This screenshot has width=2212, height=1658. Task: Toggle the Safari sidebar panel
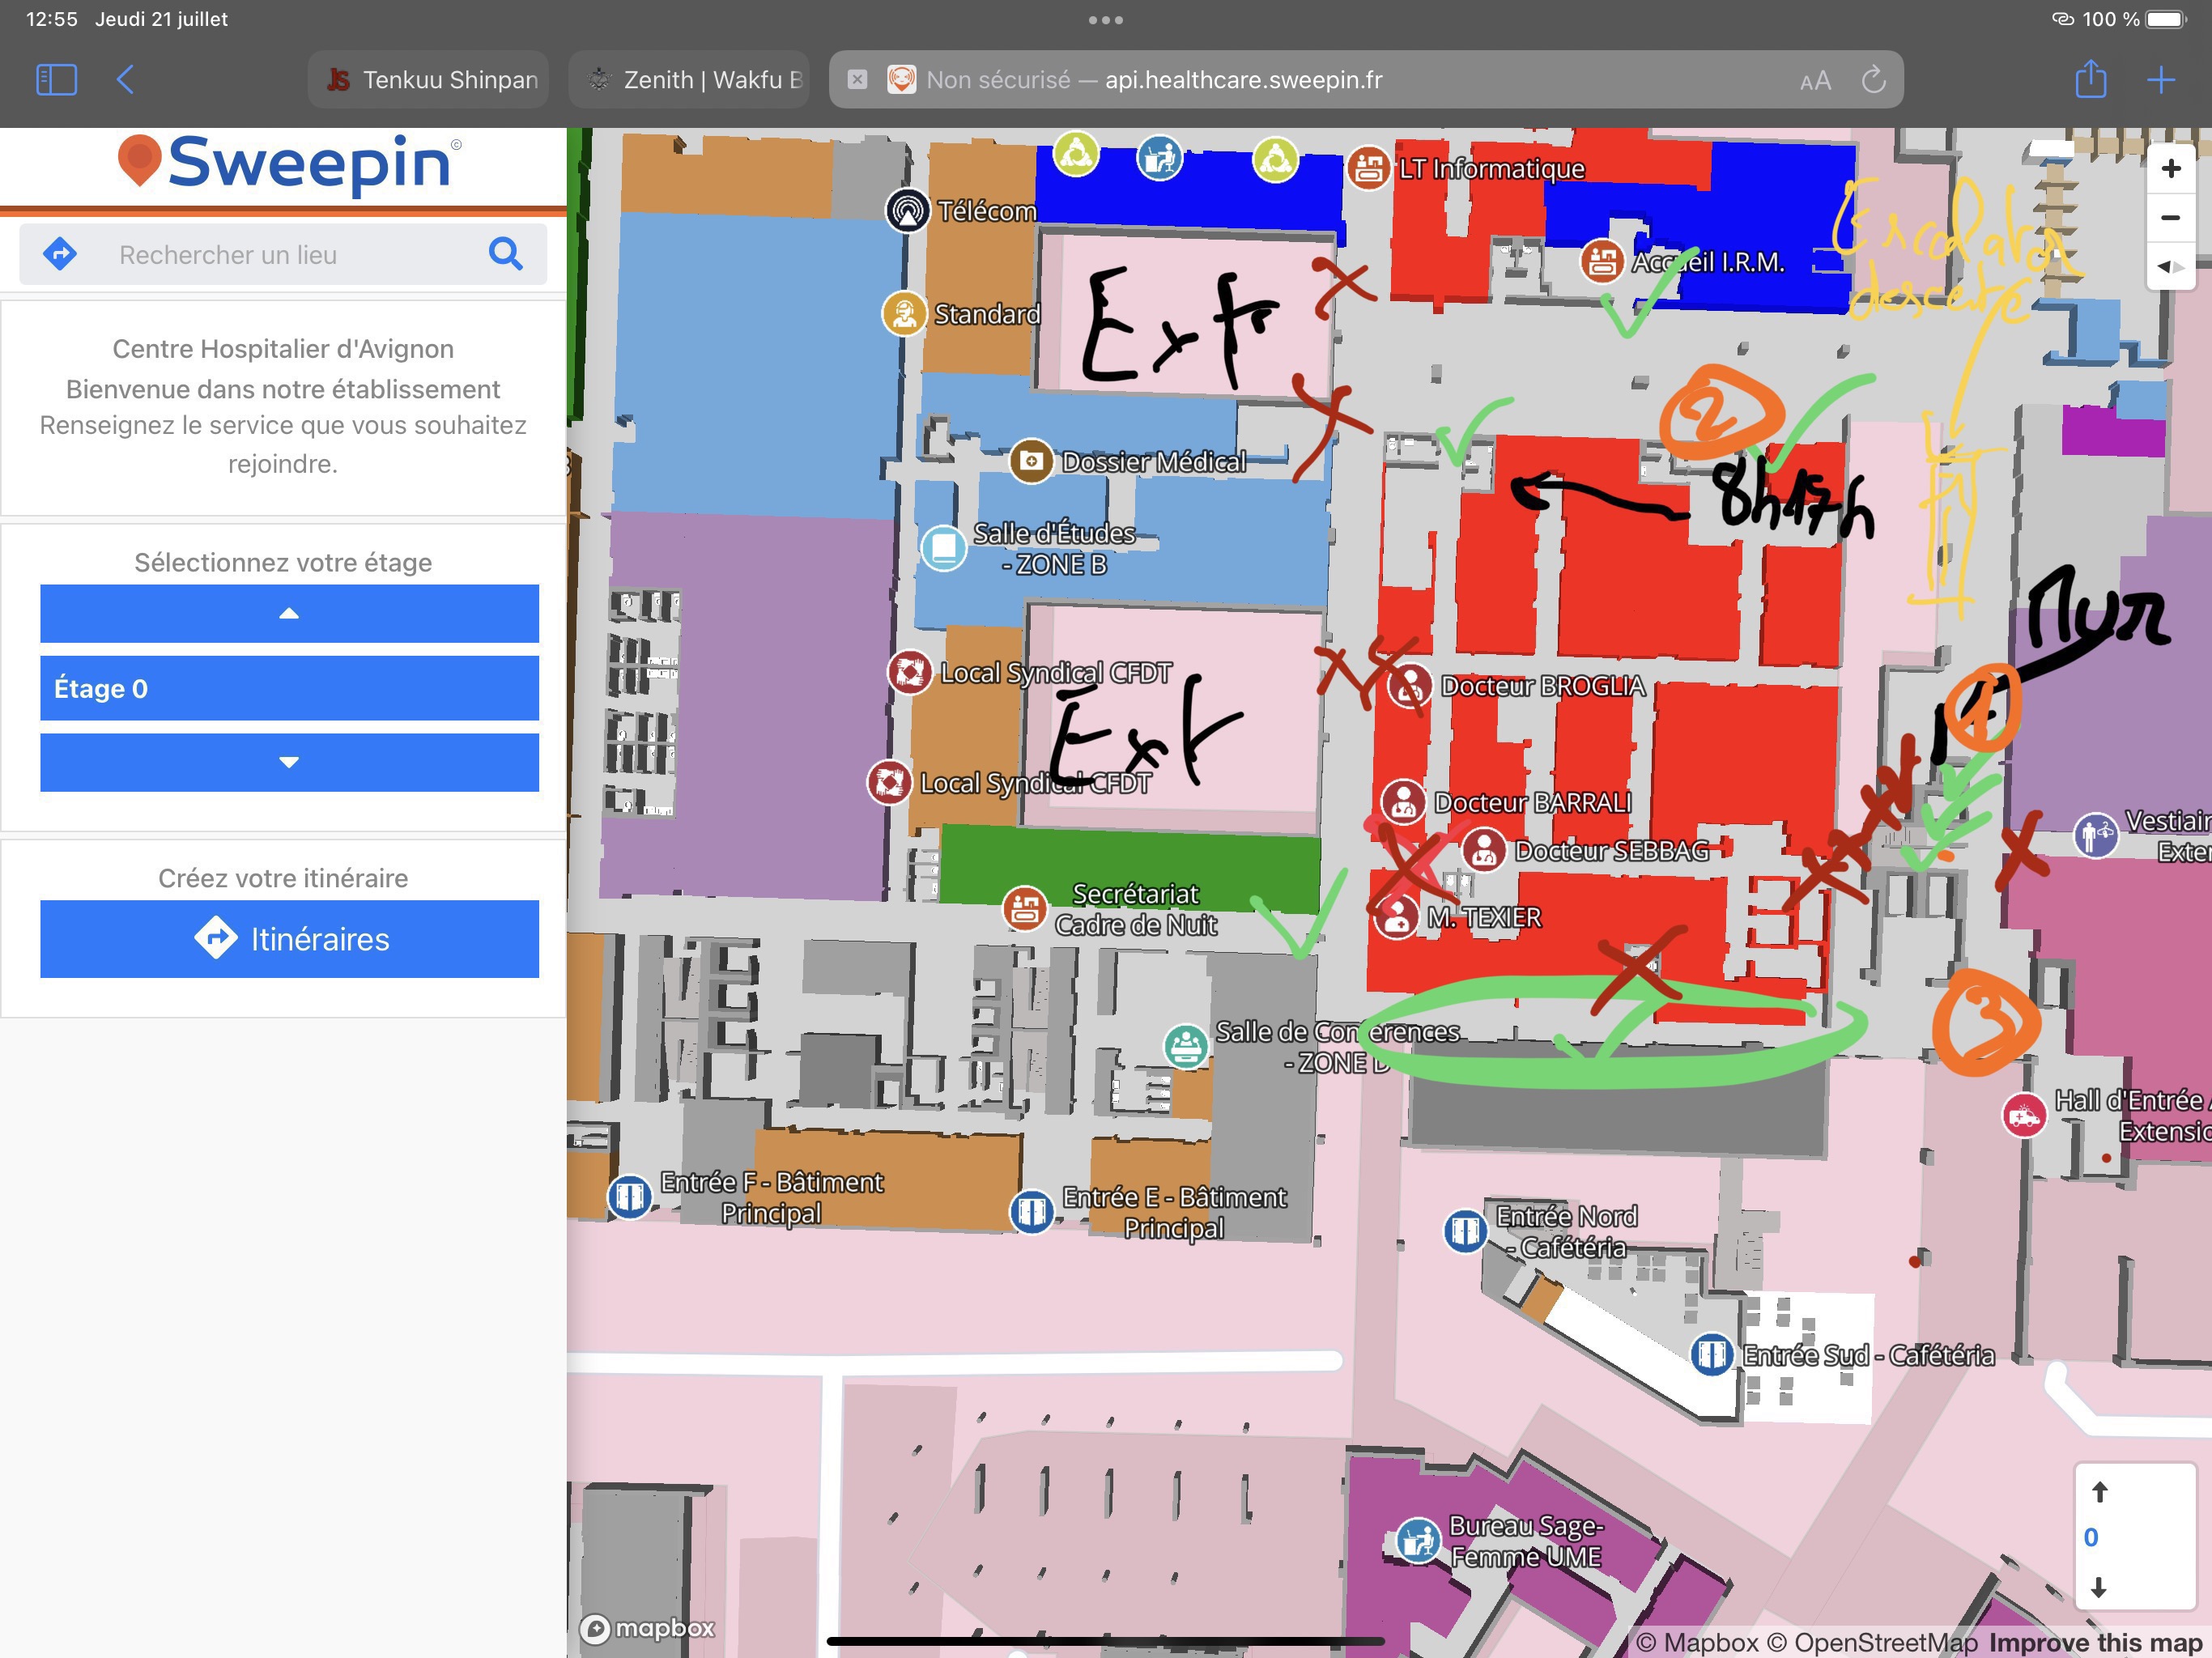point(56,80)
